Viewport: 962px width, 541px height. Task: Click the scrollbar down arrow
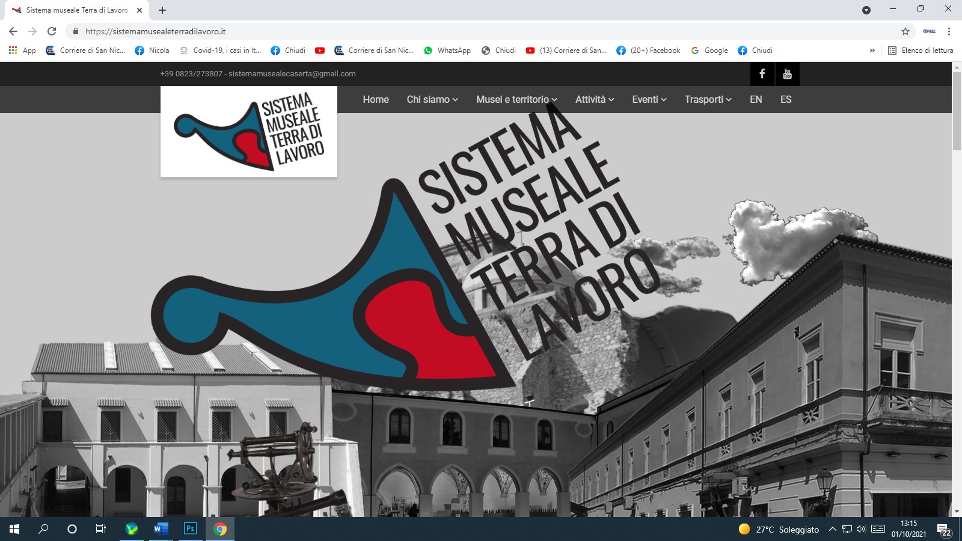tap(957, 512)
